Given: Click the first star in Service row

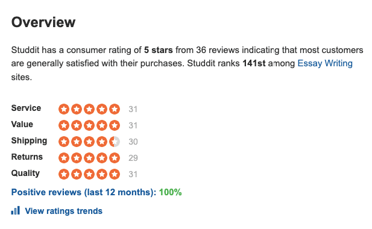Looking at the screenshot, I should click(x=64, y=109).
